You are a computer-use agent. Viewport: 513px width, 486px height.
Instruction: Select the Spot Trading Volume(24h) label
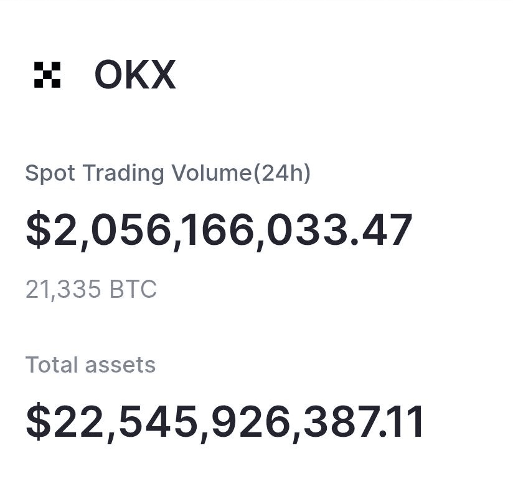click(167, 173)
